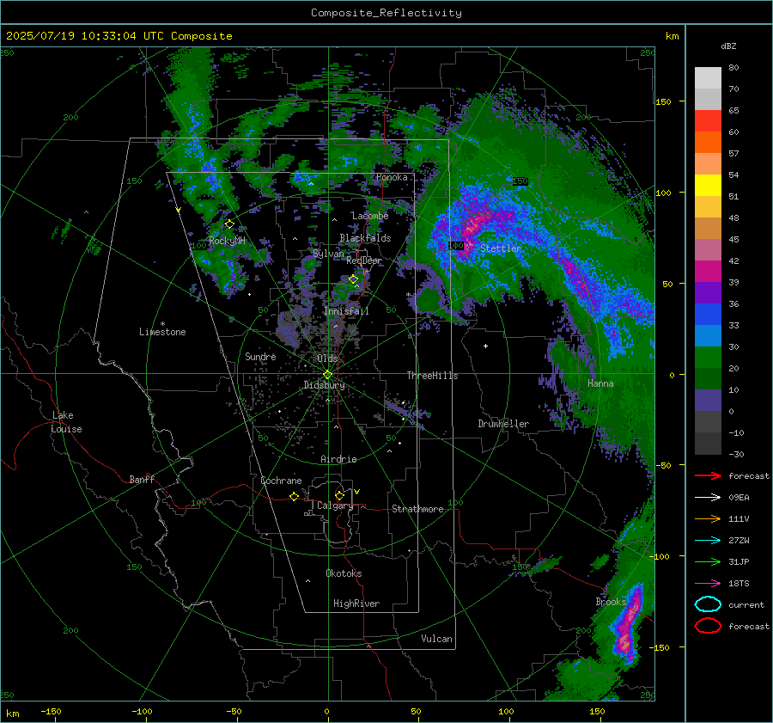Click the 33 dBZ blue color swatch

[x=708, y=315]
